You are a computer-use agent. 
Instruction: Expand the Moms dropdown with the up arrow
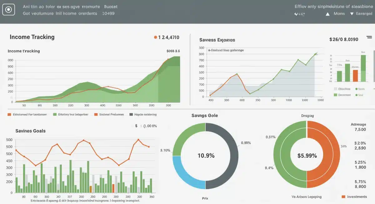pos(327,13)
